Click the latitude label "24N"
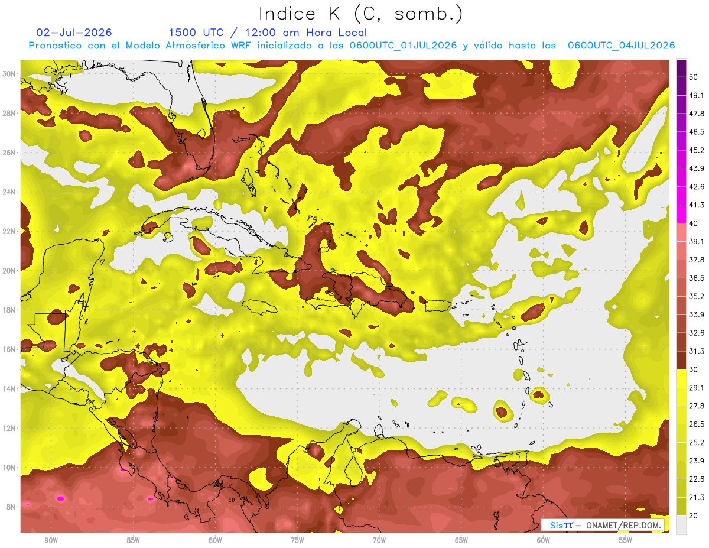Image resolution: width=709 pixels, height=548 pixels. point(9,192)
